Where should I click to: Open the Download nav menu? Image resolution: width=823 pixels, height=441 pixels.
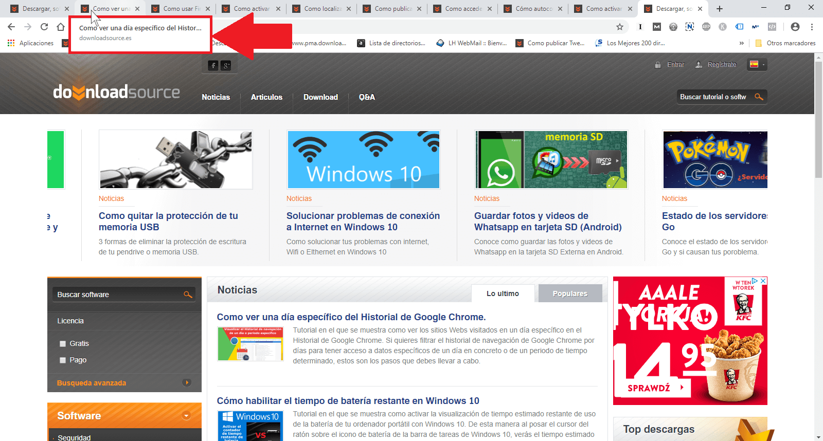(x=320, y=97)
